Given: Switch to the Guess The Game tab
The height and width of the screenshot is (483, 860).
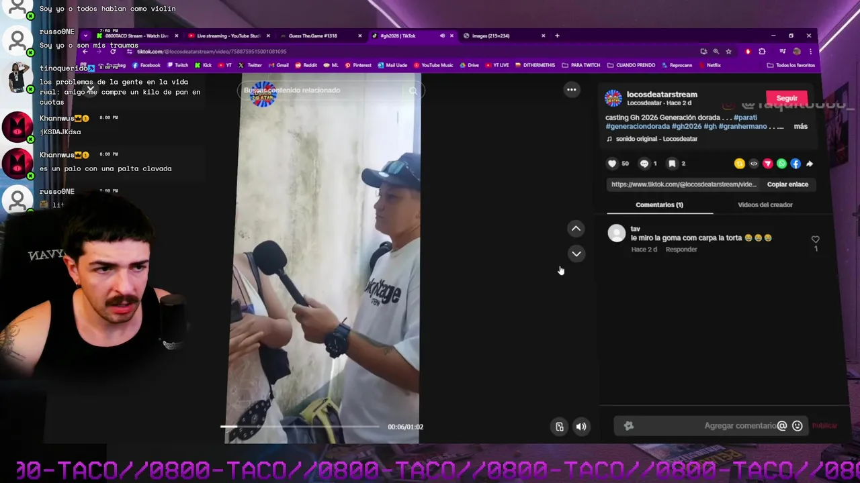Looking at the screenshot, I should click(320, 36).
